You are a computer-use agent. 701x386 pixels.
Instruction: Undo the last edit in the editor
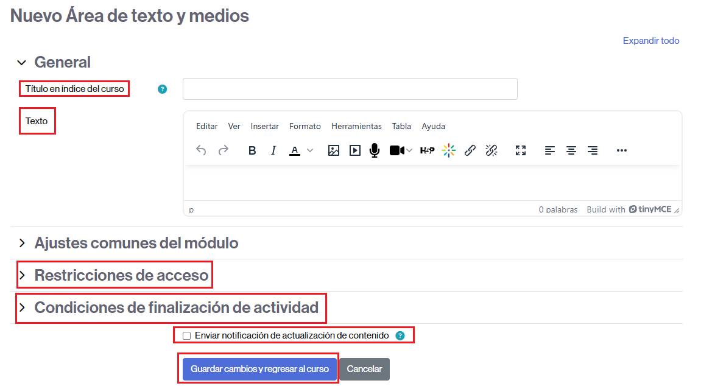201,150
